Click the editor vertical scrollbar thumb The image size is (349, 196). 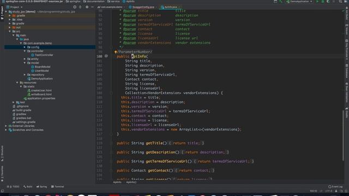coord(343,135)
